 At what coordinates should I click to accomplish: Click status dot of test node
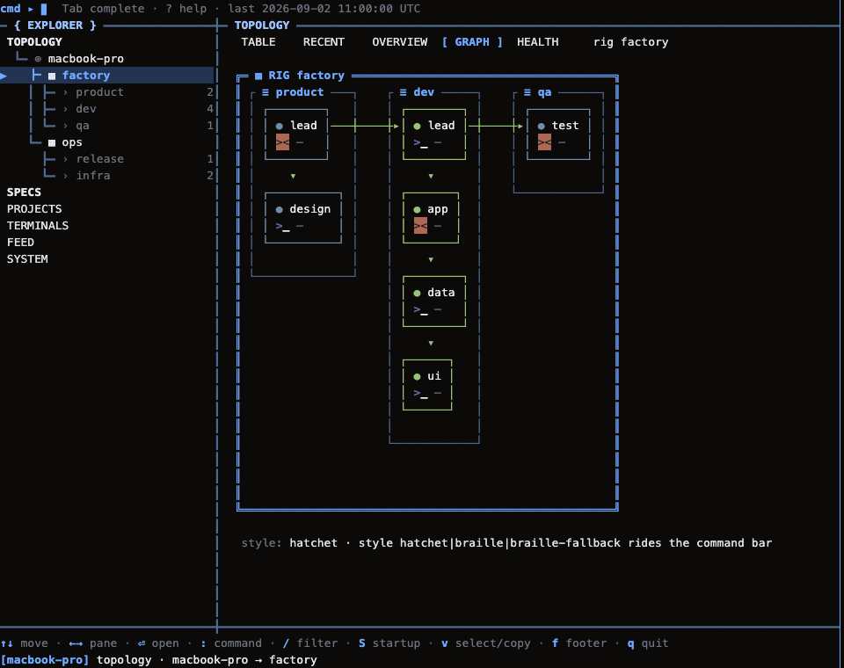[541, 126]
